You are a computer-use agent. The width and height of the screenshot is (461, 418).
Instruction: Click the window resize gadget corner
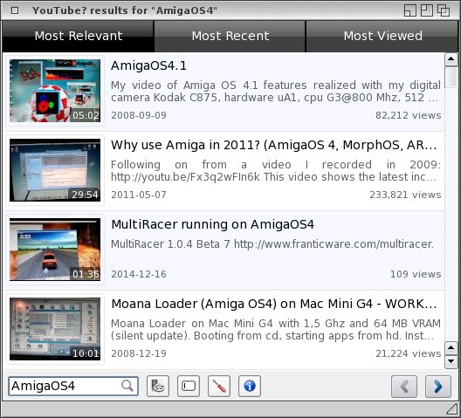[452, 409]
